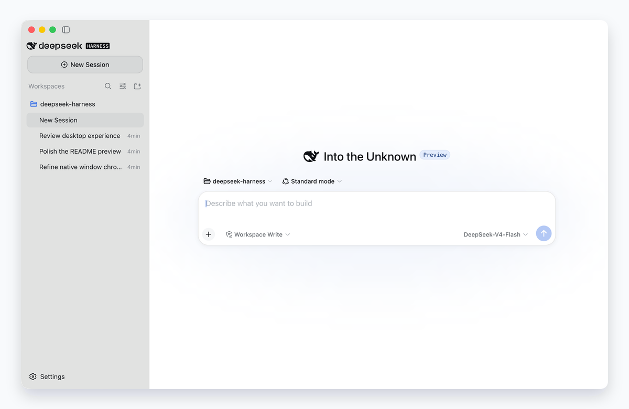Open the deepseek-harness workspace dropdown above composer
Viewport: 629px width, 409px height.
[x=238, y=181]
